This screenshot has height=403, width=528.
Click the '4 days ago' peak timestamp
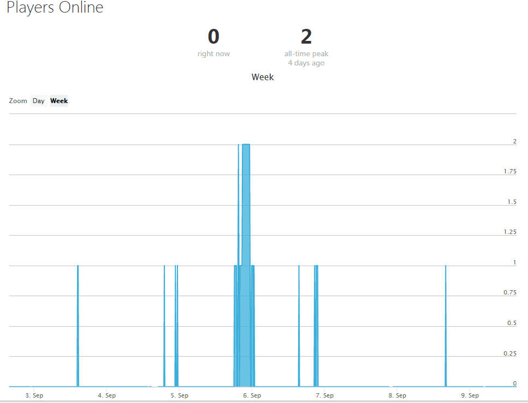pyautogui.click(x=306, y=63)
